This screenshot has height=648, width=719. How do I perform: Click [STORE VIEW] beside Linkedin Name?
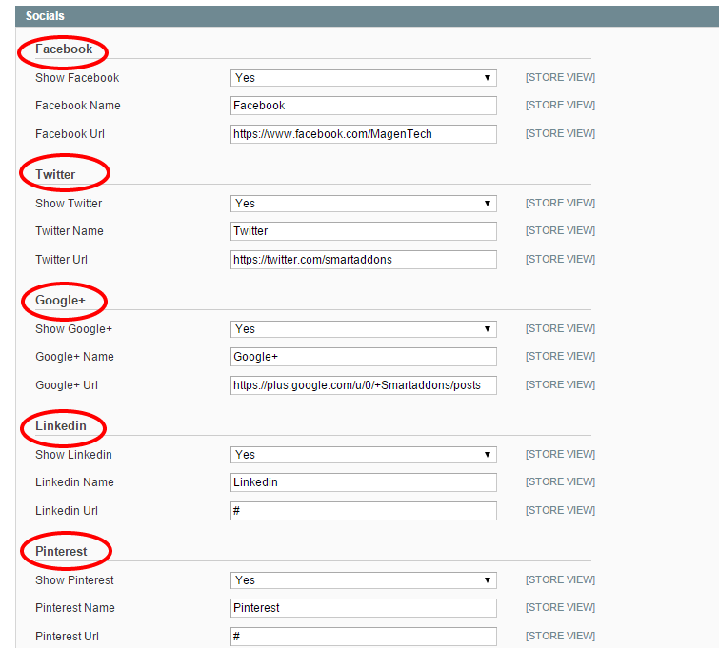tap(560, 481)
